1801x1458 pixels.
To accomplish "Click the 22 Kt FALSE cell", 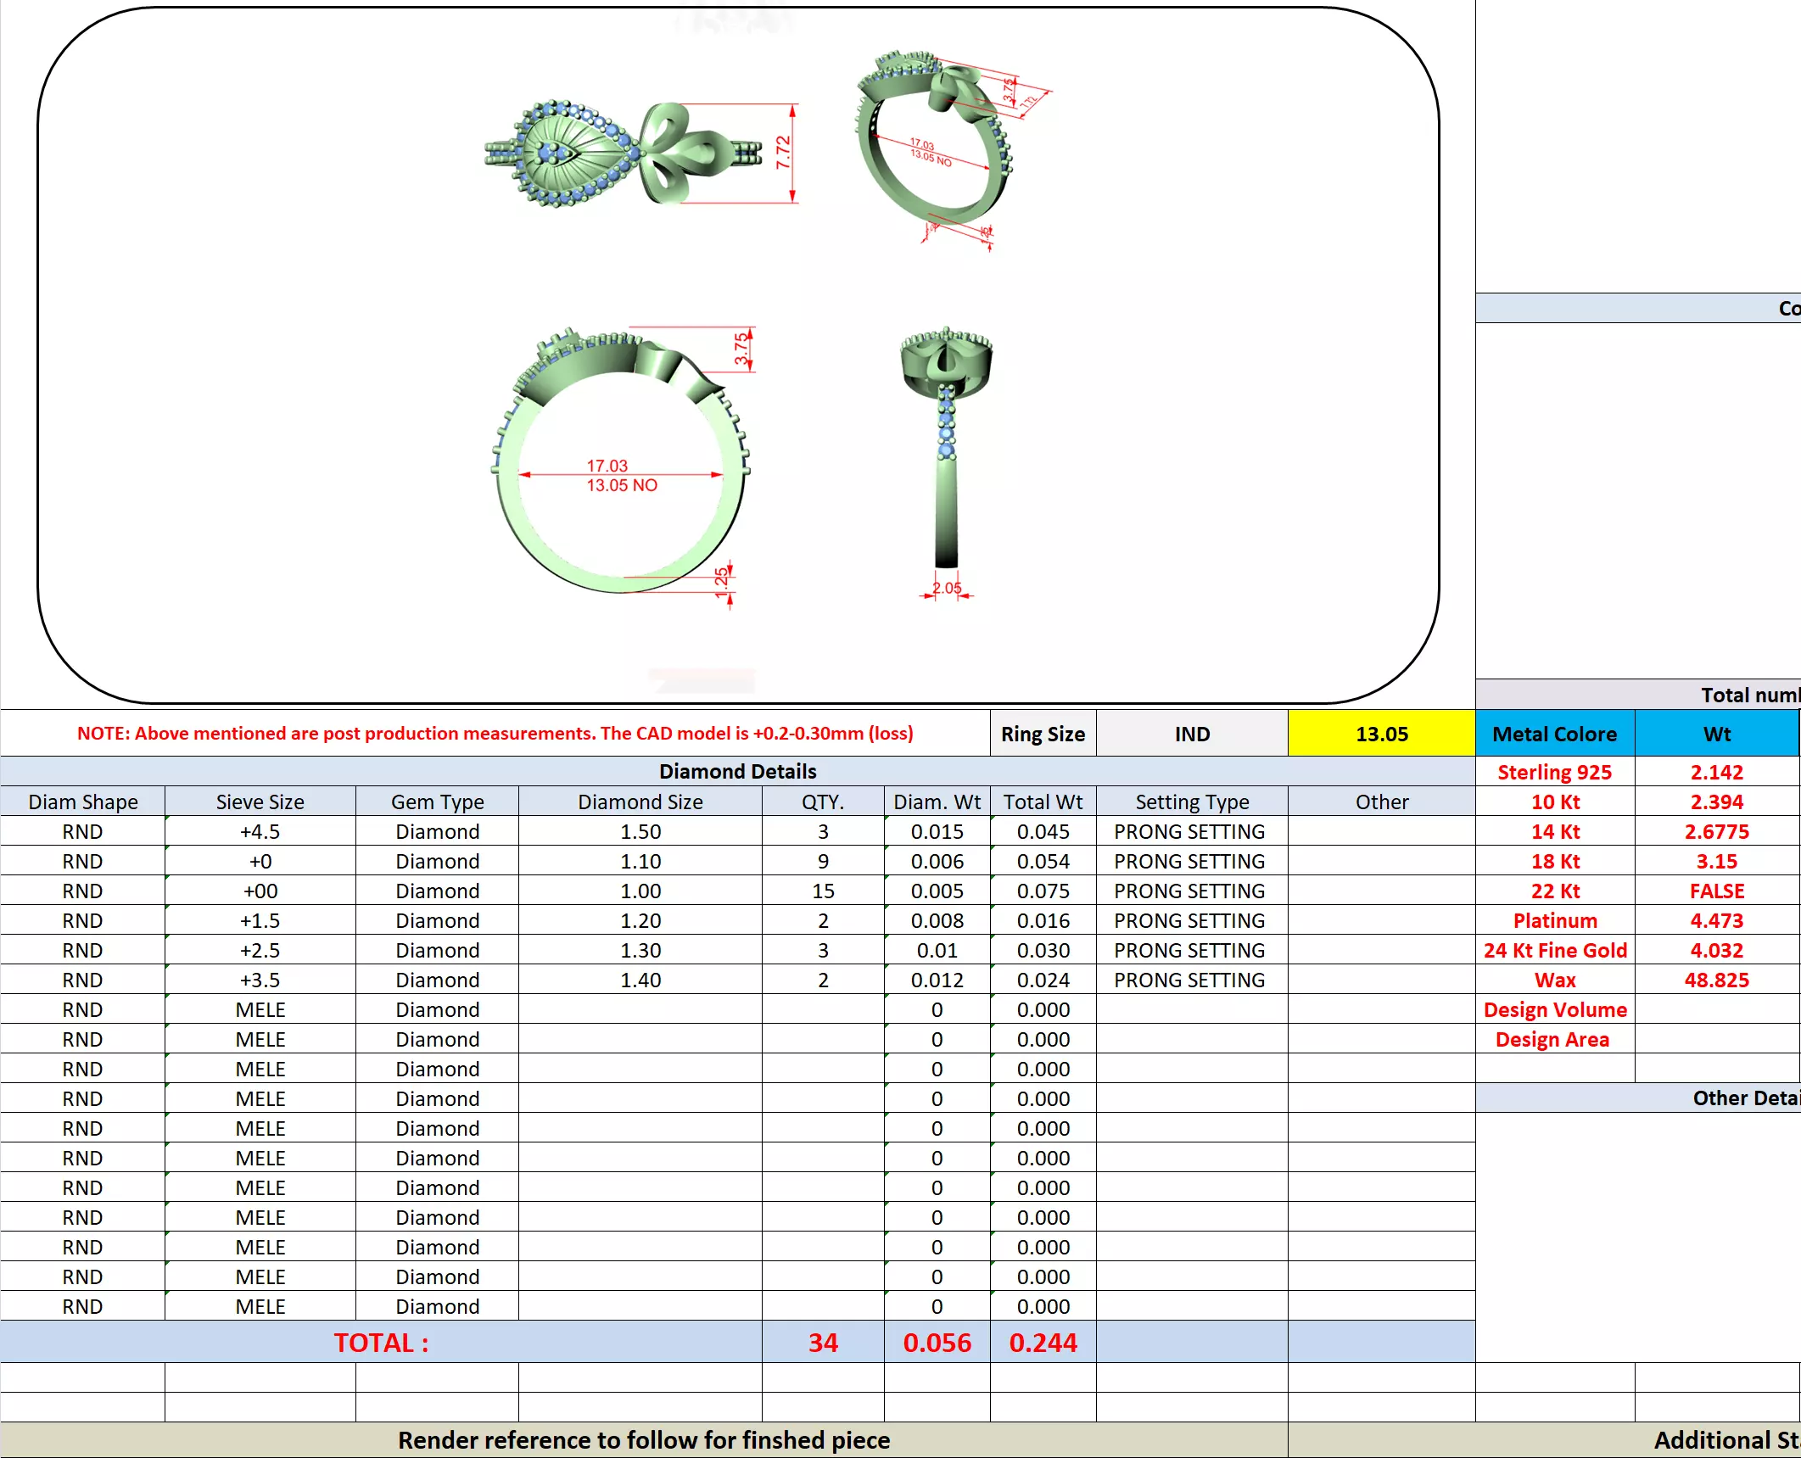I will (x=1715, y=891).
